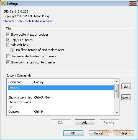The height and width of the screenshot is (140, 138).
Task: Click the Command column header
Action: tap(20, 82)
